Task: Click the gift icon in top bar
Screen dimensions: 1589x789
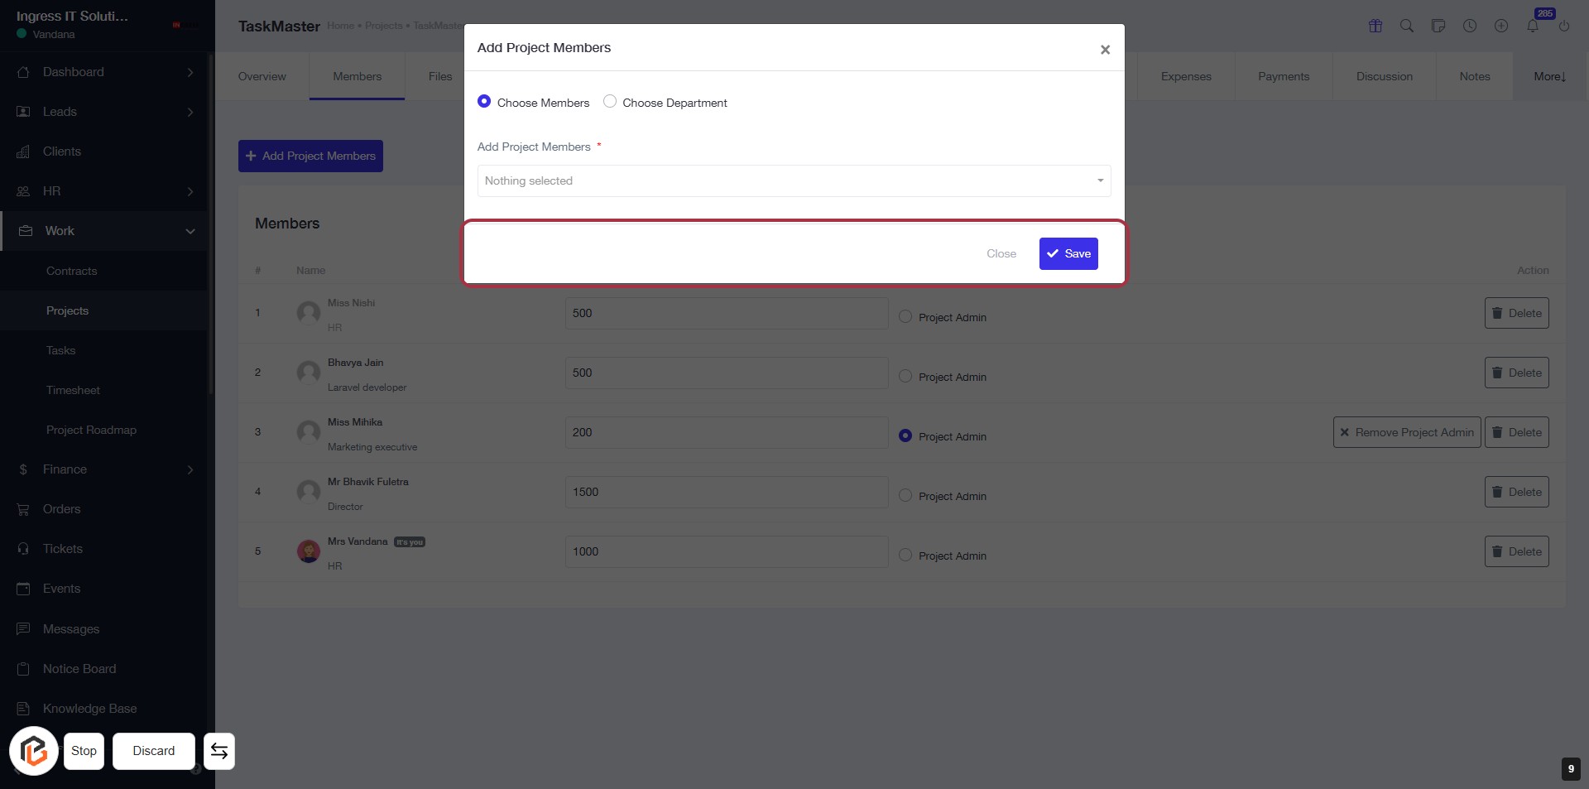Action: tap(1375, 26)
